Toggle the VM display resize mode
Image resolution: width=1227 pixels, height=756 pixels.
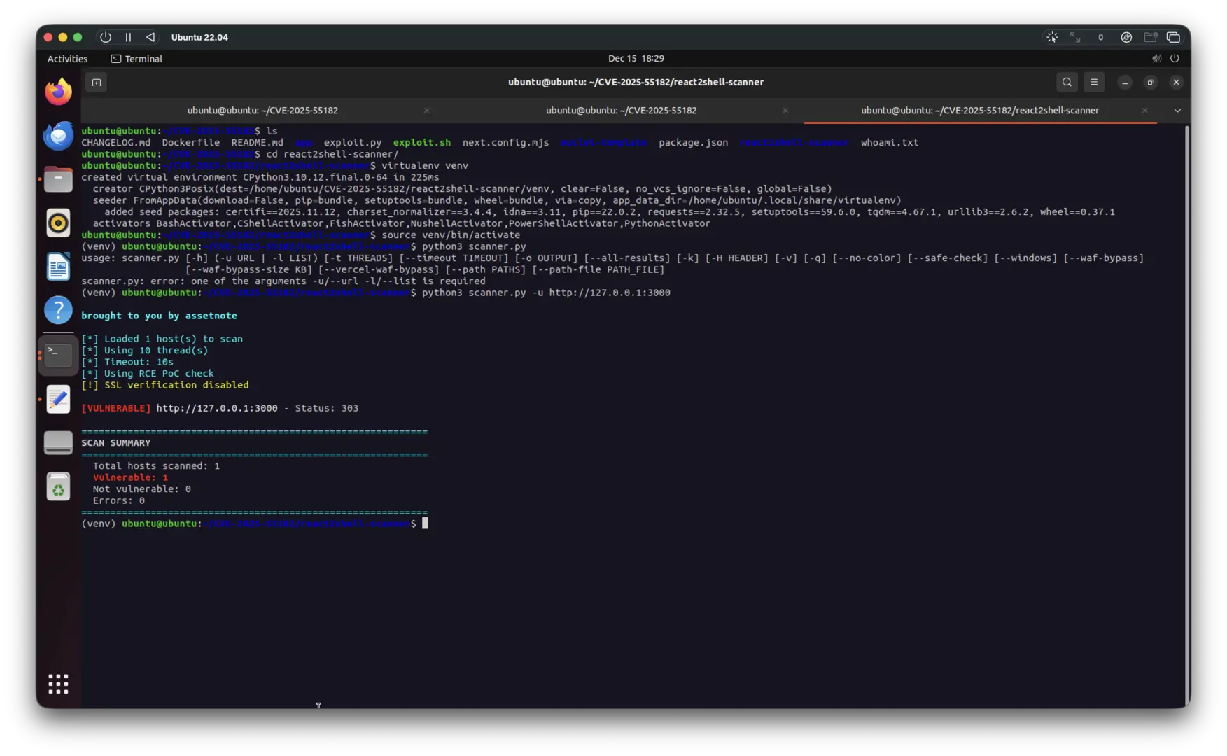click(1076, 37)
